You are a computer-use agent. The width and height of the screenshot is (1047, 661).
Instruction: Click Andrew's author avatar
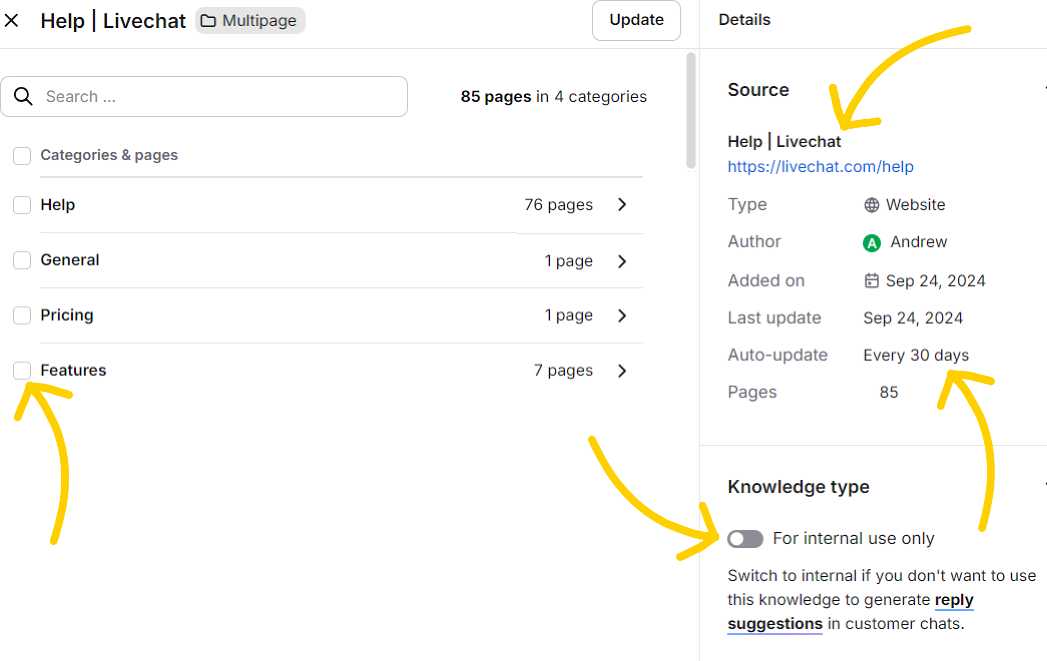pyautogui.click(x=872, y=243)
